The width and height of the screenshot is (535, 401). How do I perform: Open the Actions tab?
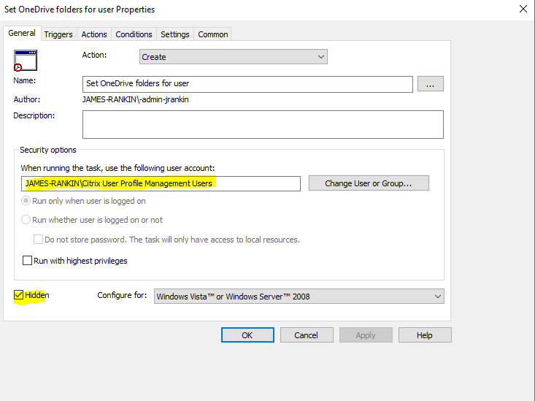pyautogui.click(x=94, y=34)
